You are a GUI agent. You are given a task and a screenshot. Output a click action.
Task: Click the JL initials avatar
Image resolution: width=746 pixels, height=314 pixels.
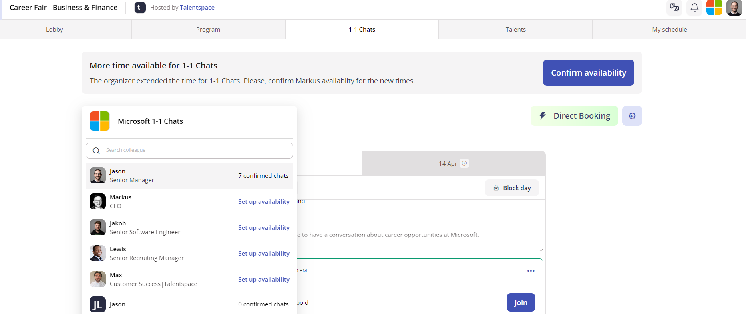(x=98, y=304)
